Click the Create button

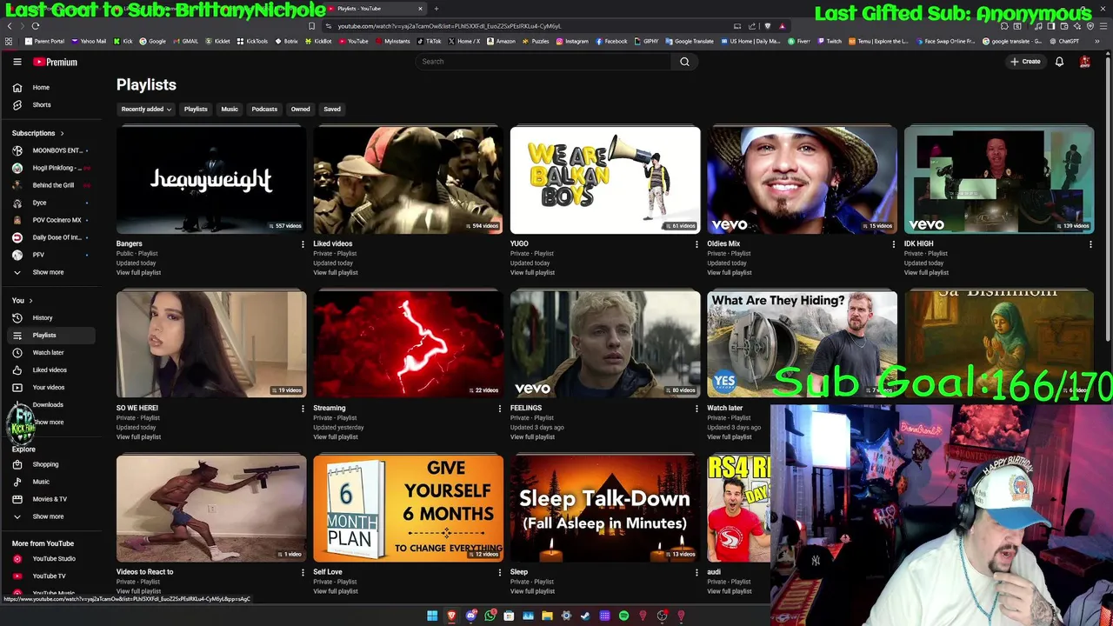coord(1025,62)
